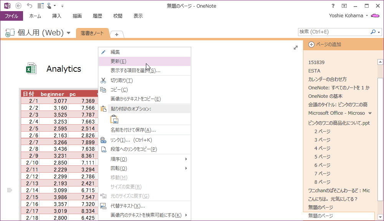Open こんにちは。元気にしてる？ page

pyautogui.click(x=333, y=199)
